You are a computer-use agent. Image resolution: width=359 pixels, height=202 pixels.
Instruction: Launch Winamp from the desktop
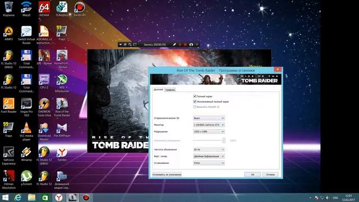click(x=26, y=154)
